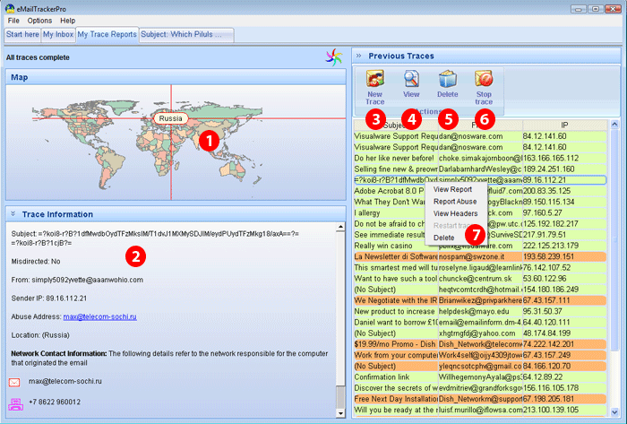Viewport: 627px width, 424px height.
Task: Click sender xhgtrngfdj@yahoo.com cell
Action: click(x=480, y=333)
